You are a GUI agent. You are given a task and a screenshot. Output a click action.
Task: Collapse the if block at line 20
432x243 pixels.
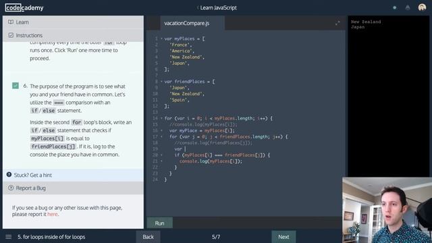[161, 155]
